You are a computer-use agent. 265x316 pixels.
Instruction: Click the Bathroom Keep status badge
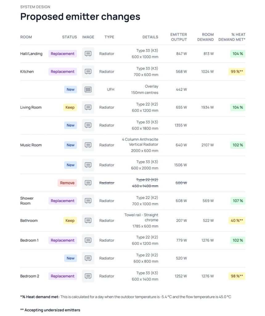(70, 221)
